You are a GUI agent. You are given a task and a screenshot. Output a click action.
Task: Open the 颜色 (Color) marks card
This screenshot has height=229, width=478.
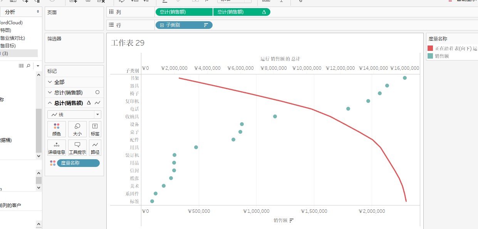pyautogui.click(x=57, y=129)
